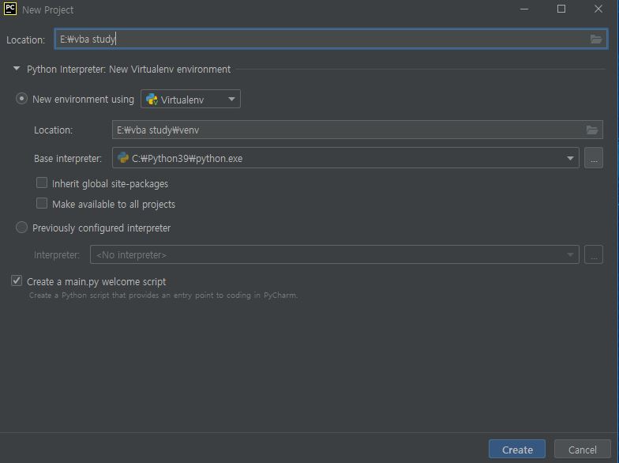
Task: Click the PyCharm logo icon in title bar
Action: [x=9, y=8]
